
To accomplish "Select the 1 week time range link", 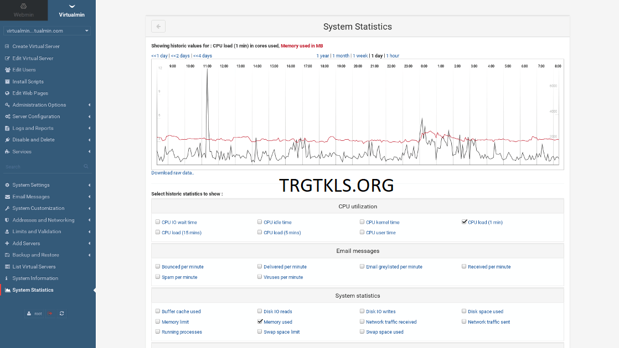I will (360, 56).
